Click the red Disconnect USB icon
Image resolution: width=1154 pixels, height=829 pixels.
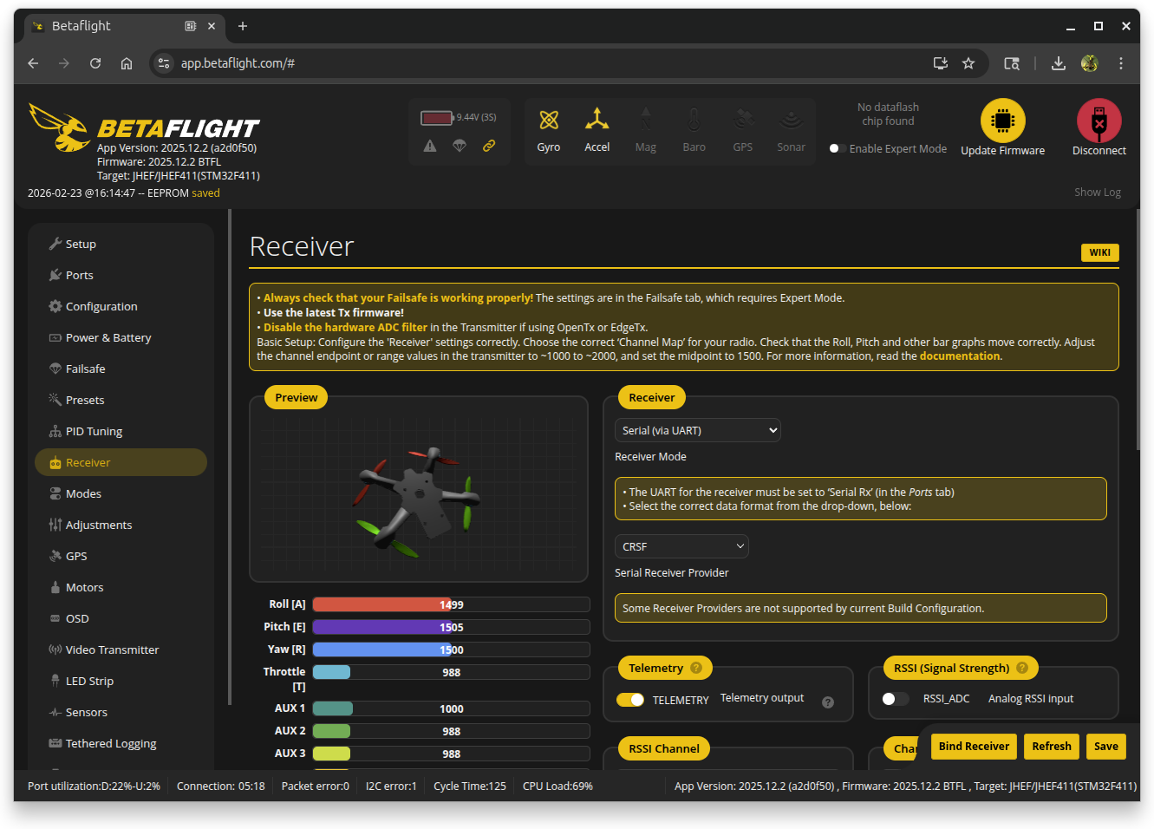1099,121
